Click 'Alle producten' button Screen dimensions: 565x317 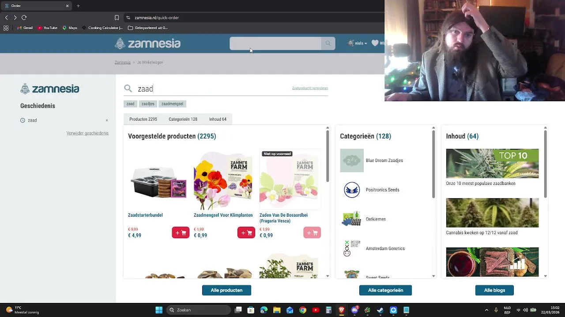click(226, 290)
